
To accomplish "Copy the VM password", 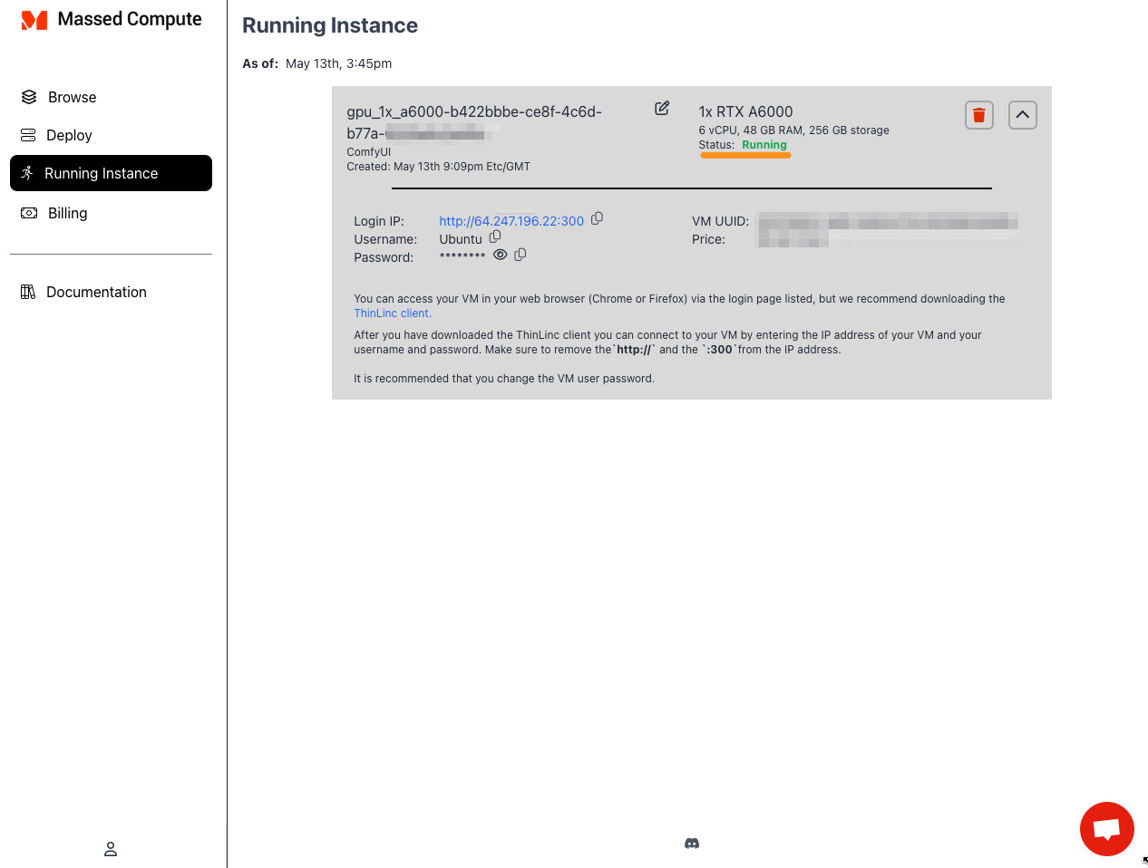I will click(x=520, y=255).
